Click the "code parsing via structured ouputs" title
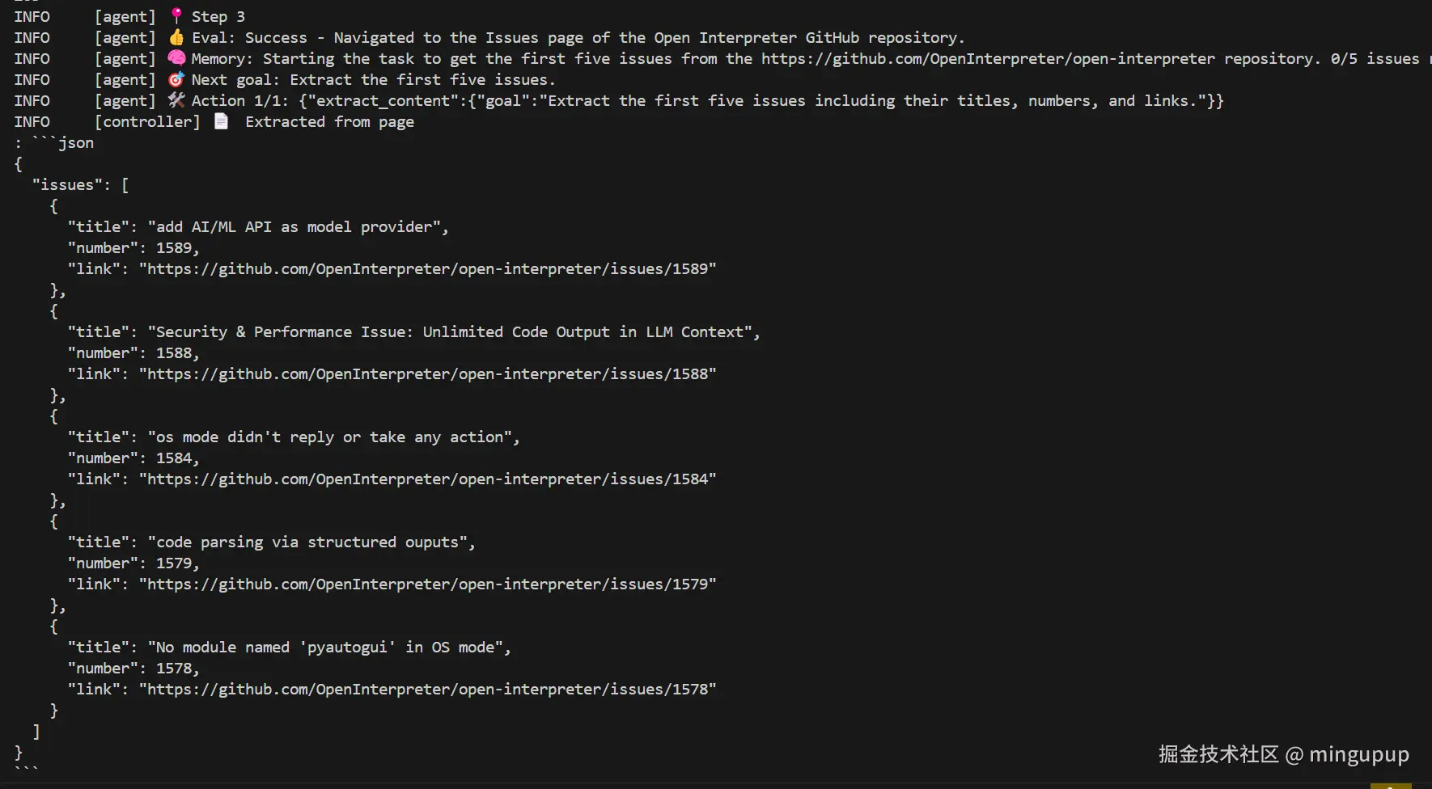This screenshot has width=1432, height=789. tap(311, 542)
